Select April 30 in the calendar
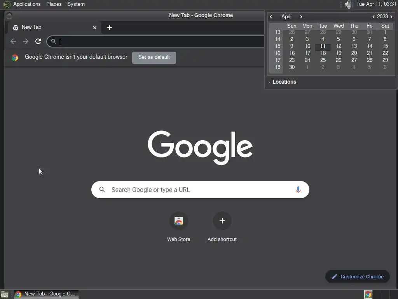 [292, 67]
